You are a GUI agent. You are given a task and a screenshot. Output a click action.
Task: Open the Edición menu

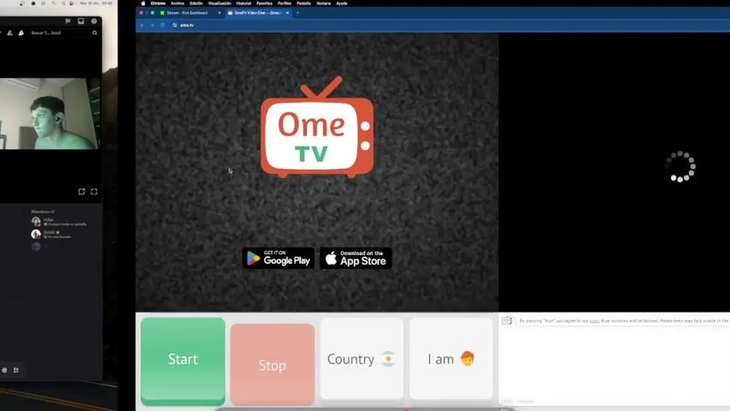click(196, 3)
